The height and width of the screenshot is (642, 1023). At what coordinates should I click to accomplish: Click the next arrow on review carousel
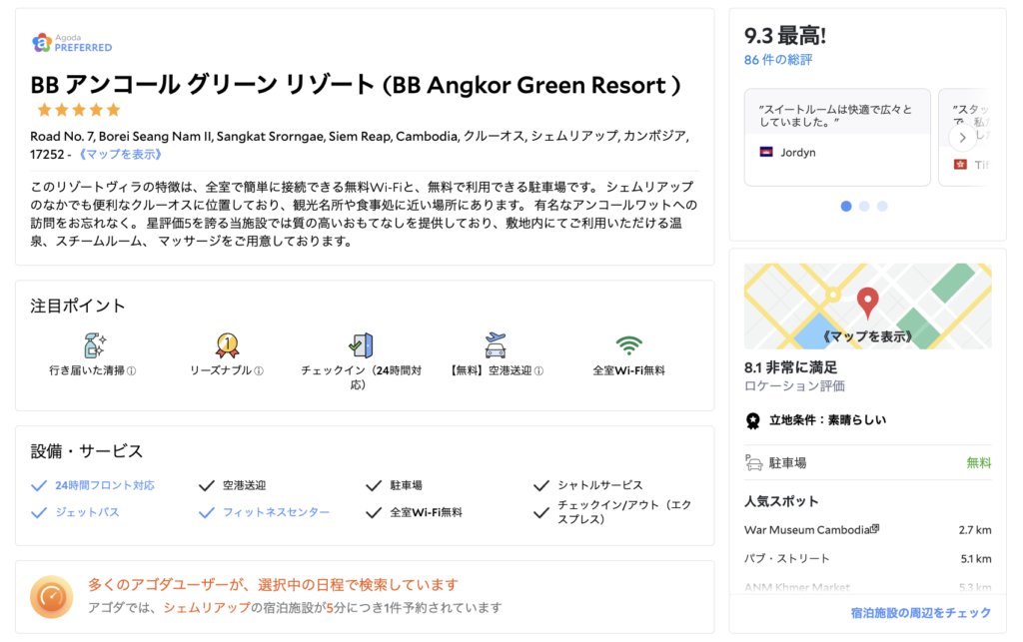[961, 138]
